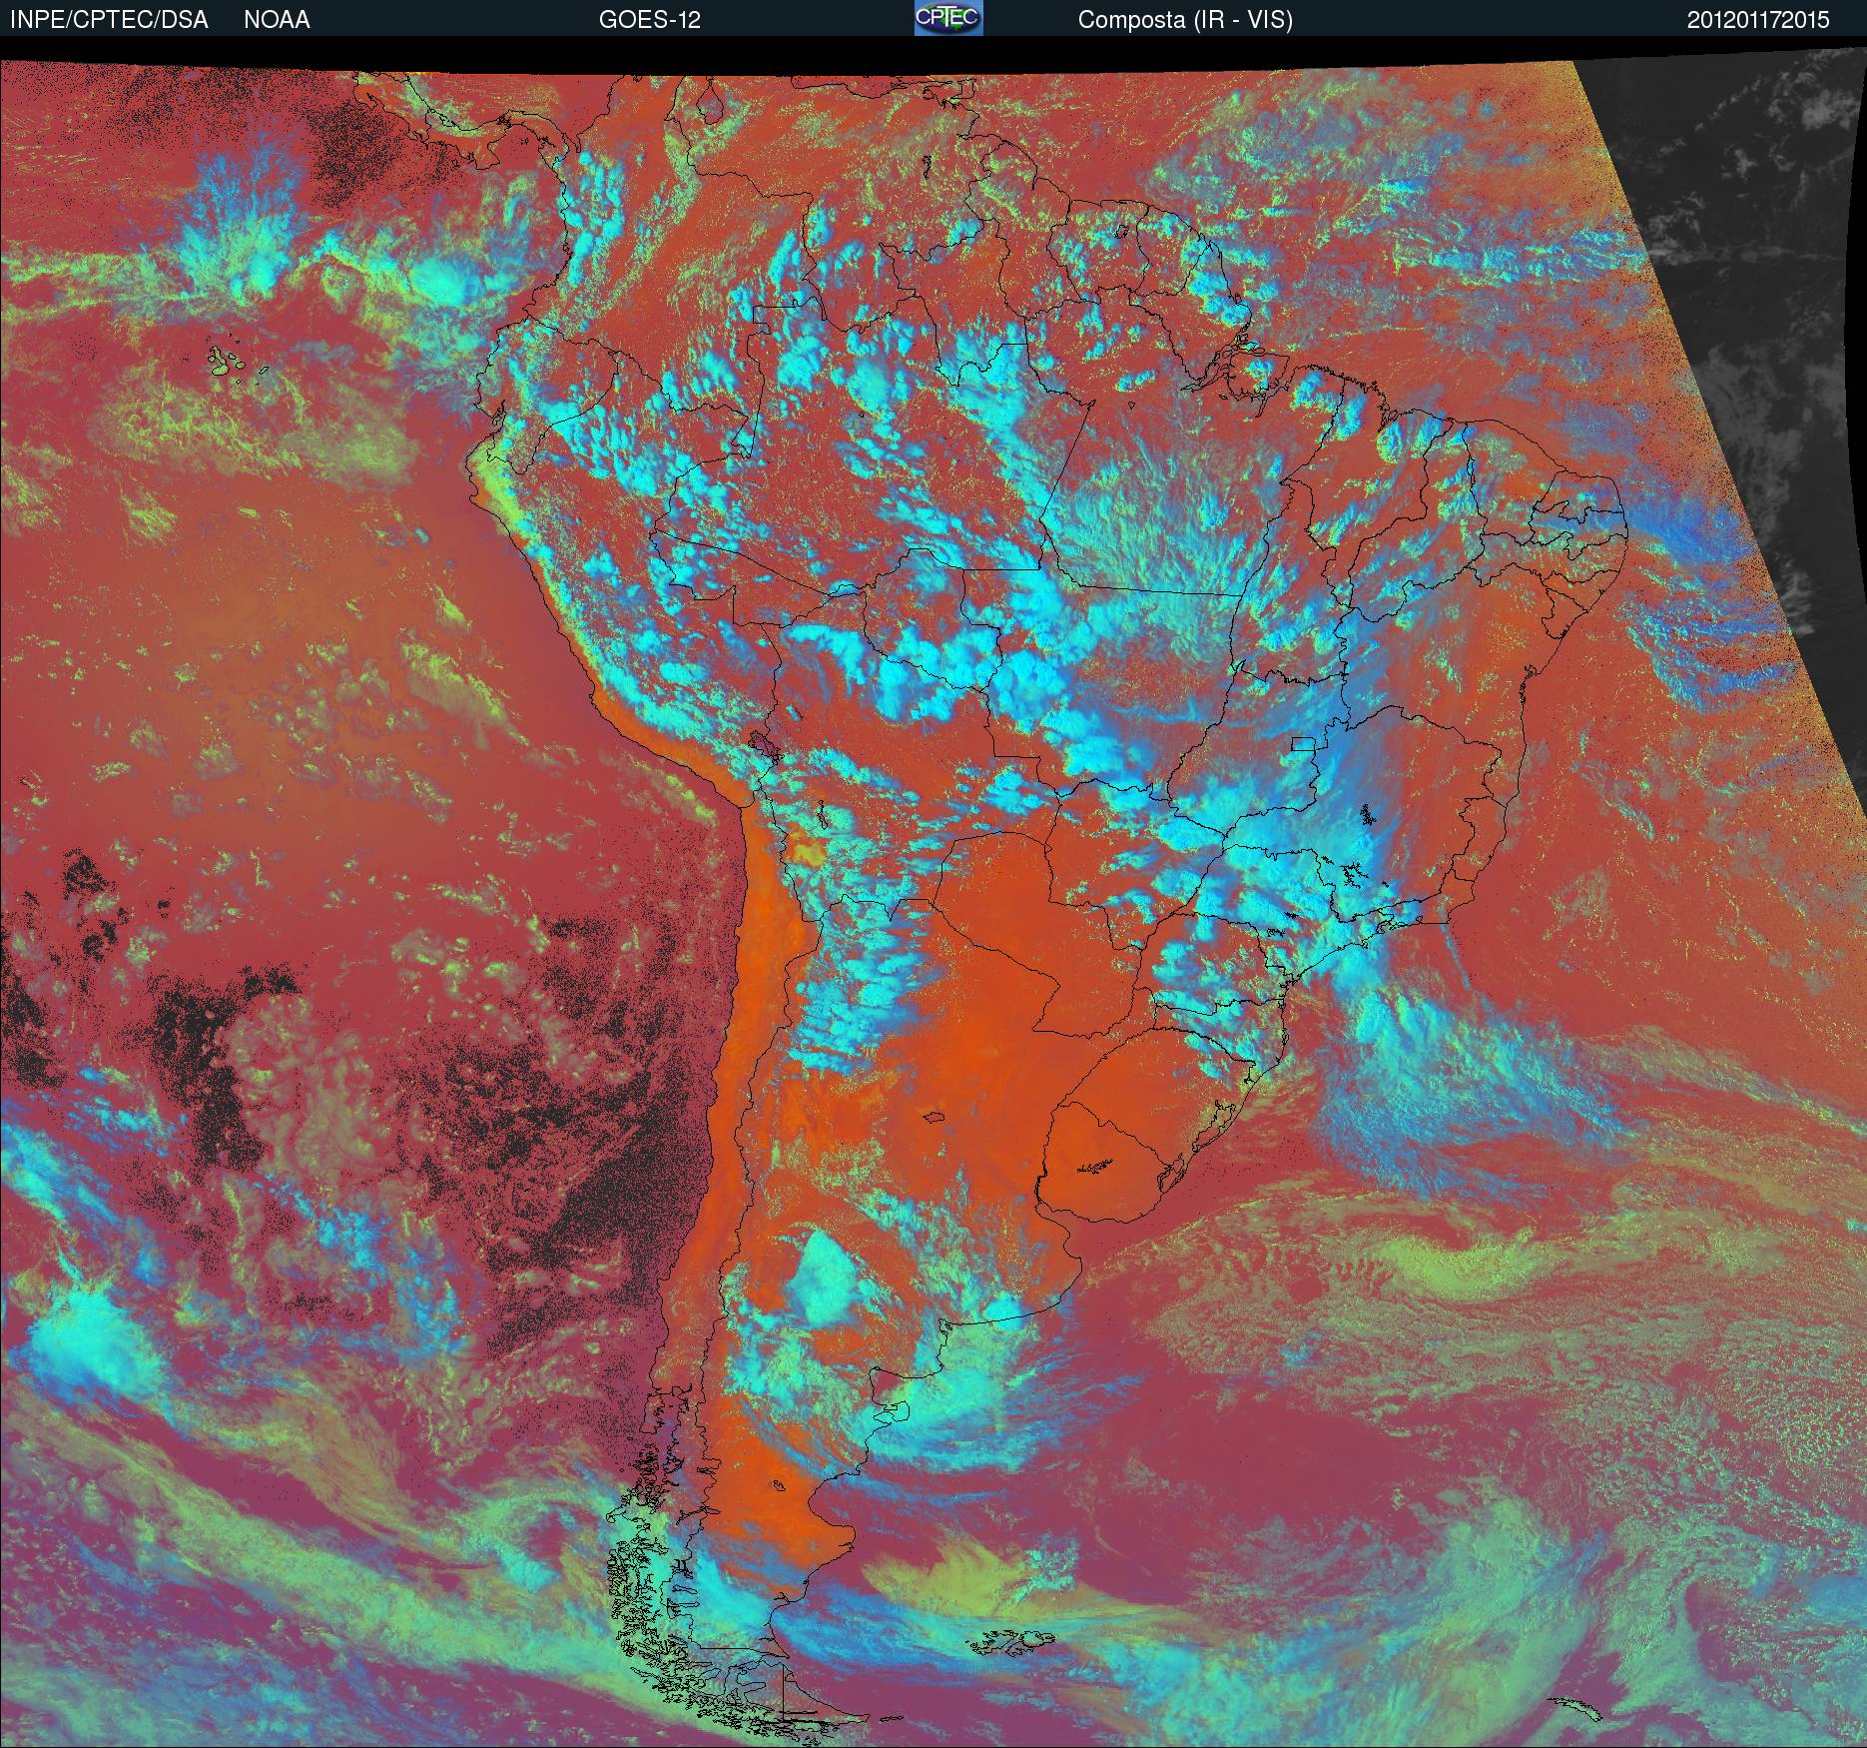
Task: Select the Composta (IR - VIS) title
Action: [1185, 20]
